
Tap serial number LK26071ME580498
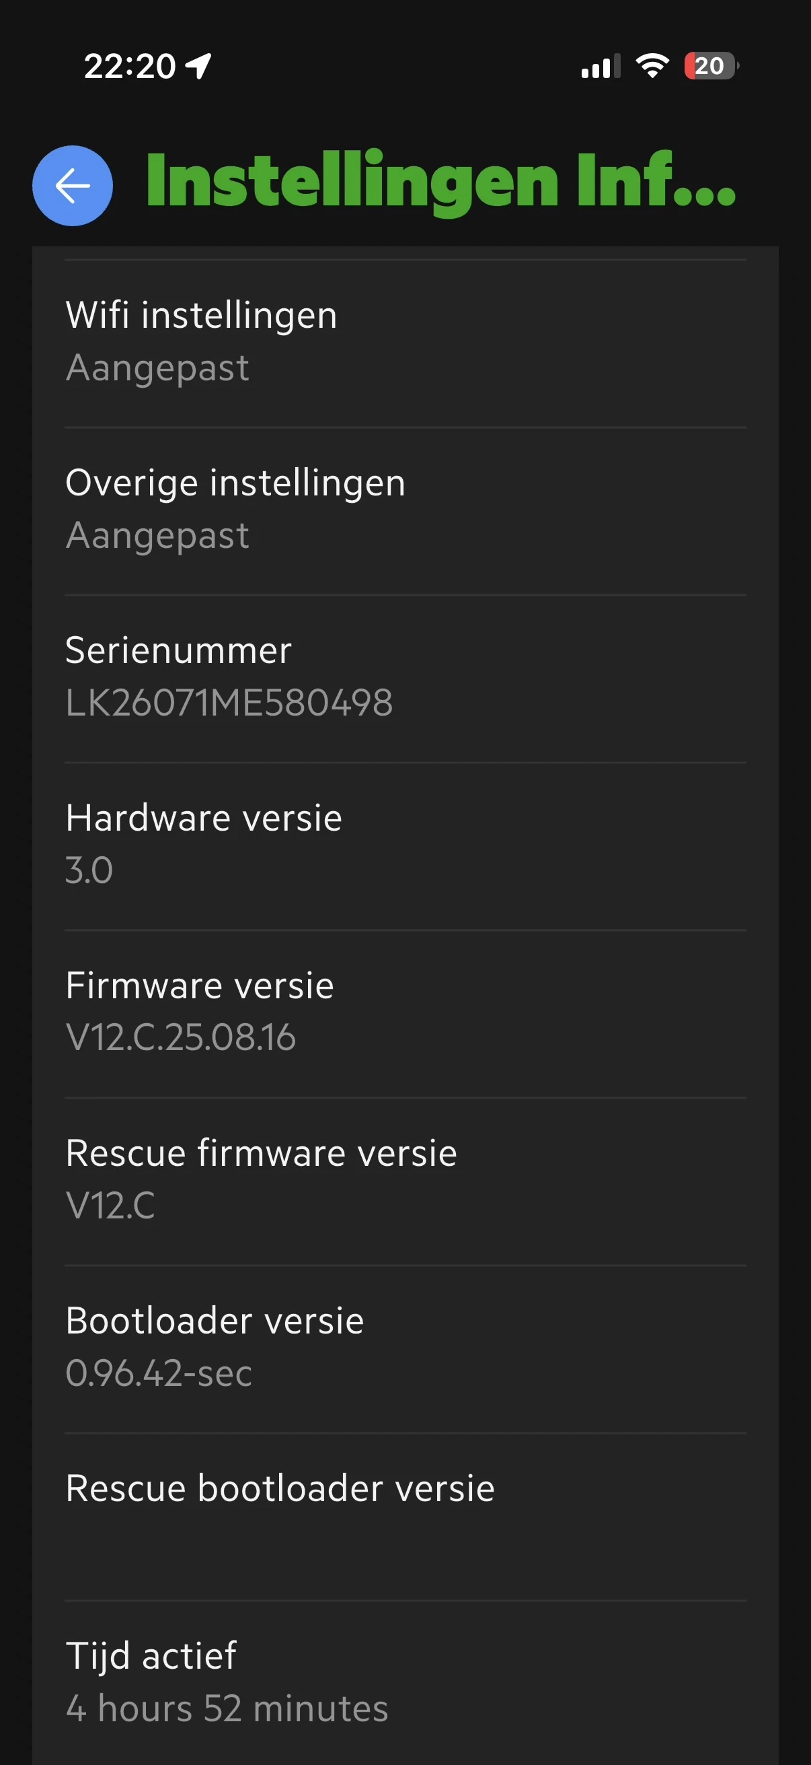229,703
